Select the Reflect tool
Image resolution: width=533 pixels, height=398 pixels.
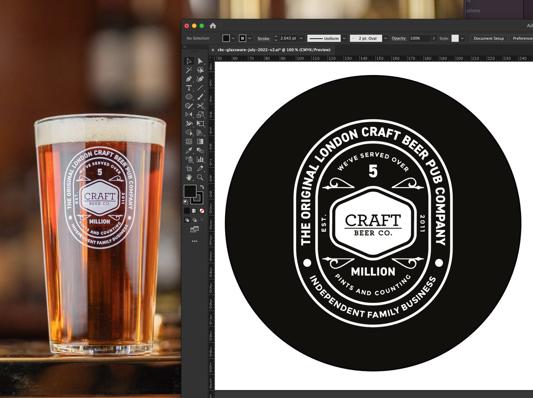189,114
